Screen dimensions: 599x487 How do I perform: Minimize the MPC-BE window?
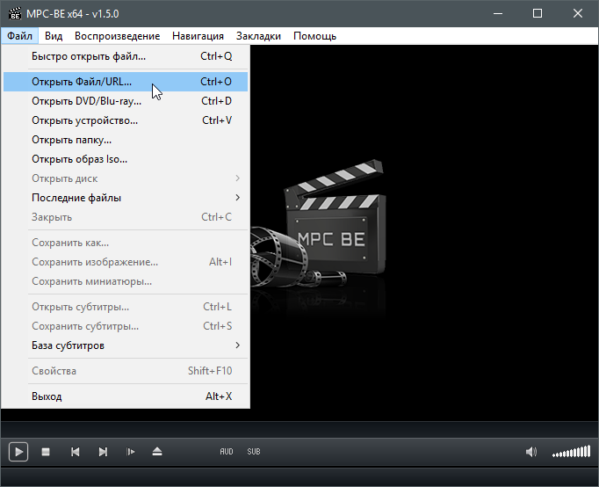pyautogui.click(x=498, y=13)
